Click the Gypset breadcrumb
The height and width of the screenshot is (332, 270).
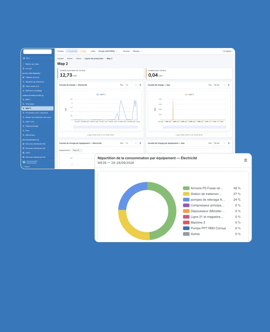pyautogui.click(x=60, y=58)
